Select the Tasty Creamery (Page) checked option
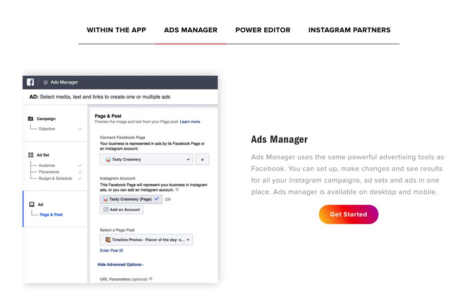This screenshot has height=306, width=461. [131, 199]
